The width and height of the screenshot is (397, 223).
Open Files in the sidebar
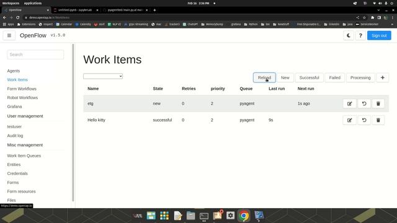coord(11,200)
